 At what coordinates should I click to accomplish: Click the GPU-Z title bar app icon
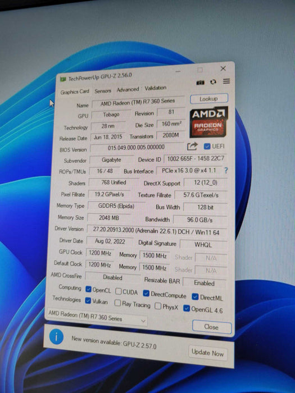tap(63, 80)
